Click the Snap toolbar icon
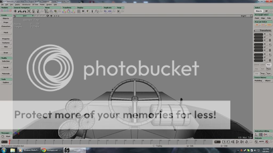The width and height of the screenshot is (273, 153). (x=119, y=11)
